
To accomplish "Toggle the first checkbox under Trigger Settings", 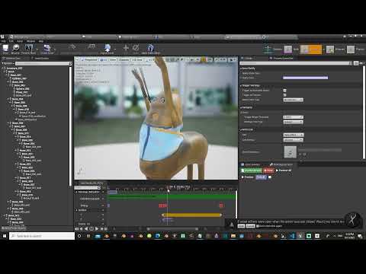I will (284, 91).
